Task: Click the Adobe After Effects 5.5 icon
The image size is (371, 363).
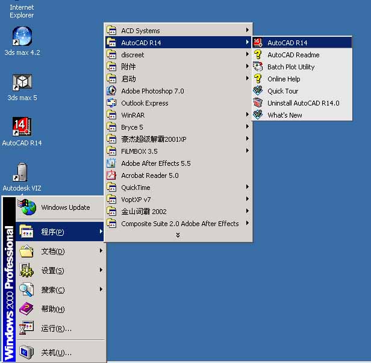Action: (111, 163)
